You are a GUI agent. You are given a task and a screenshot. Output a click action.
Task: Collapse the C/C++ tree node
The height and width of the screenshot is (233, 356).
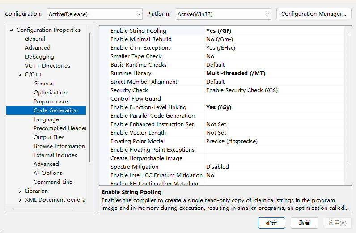point(20,75)
